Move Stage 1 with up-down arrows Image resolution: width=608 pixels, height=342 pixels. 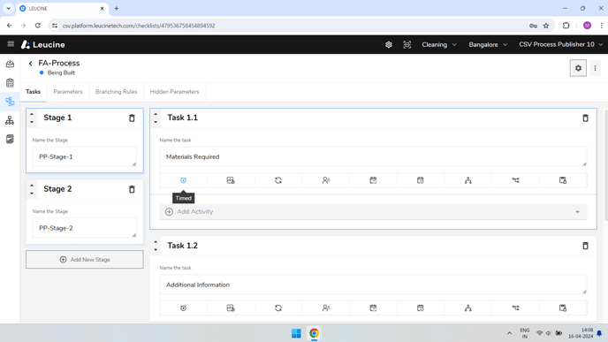[32, 118]
